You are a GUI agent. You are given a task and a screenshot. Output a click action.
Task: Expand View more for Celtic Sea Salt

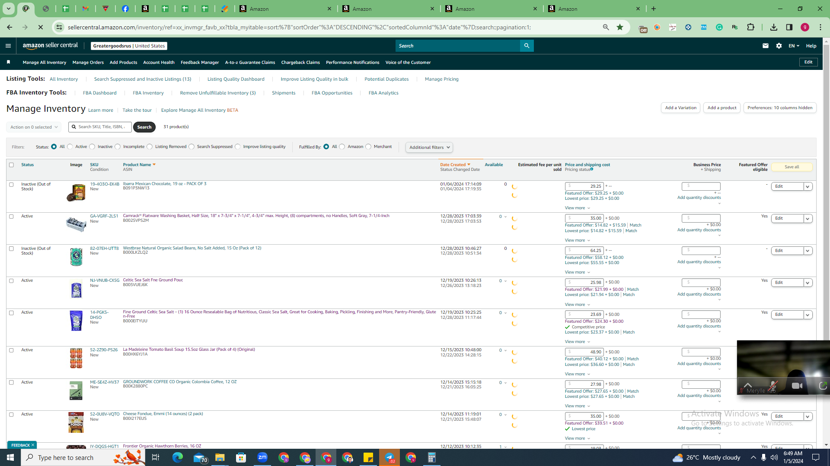[x=577, y=305]
